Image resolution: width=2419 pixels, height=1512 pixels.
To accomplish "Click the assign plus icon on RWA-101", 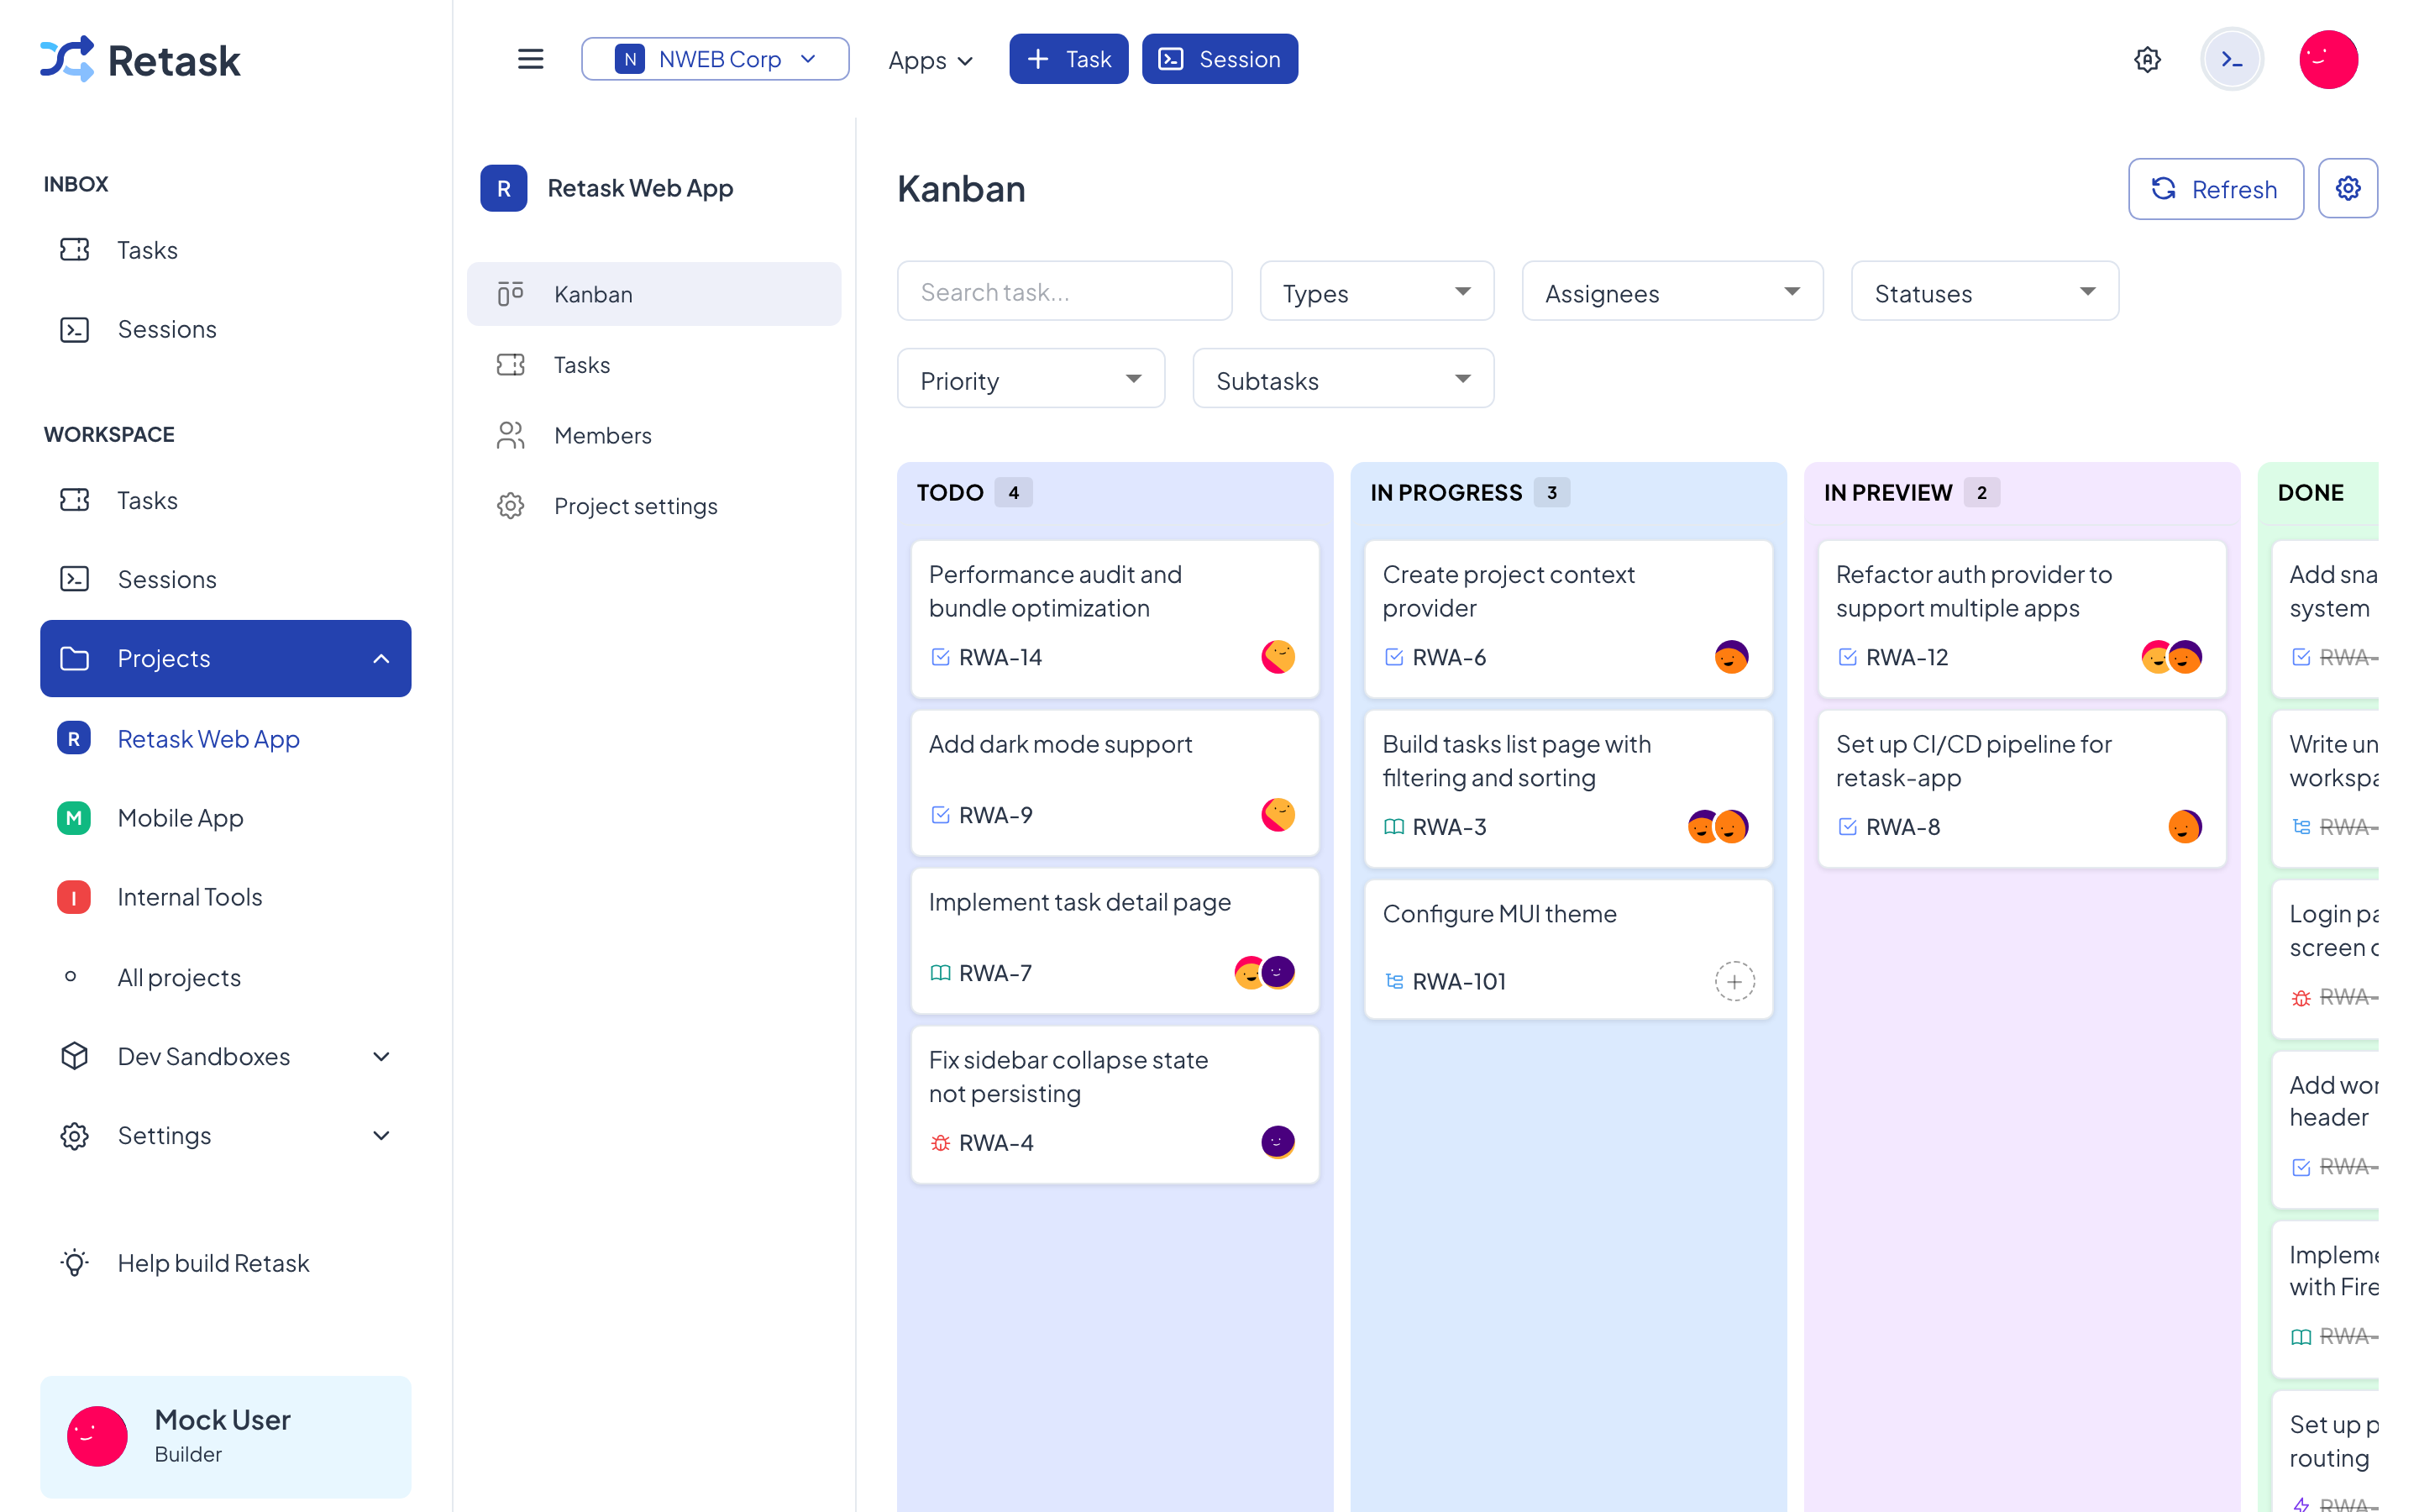I will (1734, 981).
